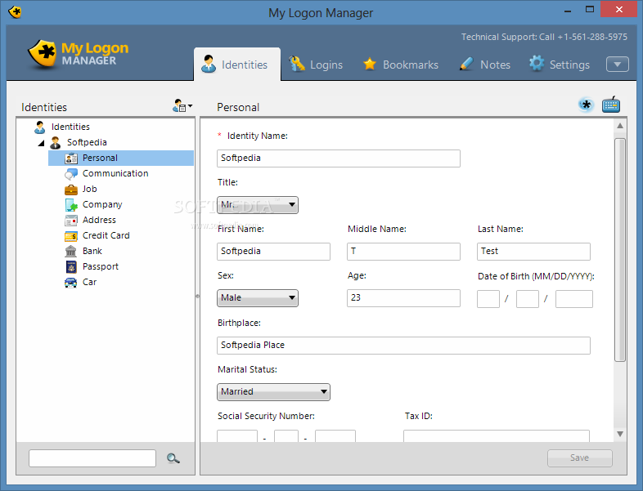The height and width of the screenshot is (491, 643).
Task: Click the Technical Support phone number text
Action: click(591, 37)
